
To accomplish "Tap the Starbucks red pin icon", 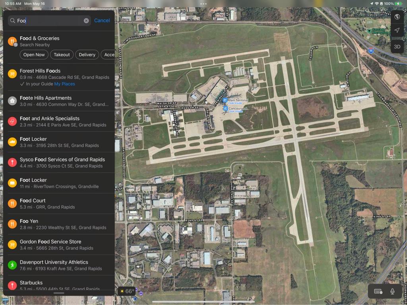I will point(12,285).
